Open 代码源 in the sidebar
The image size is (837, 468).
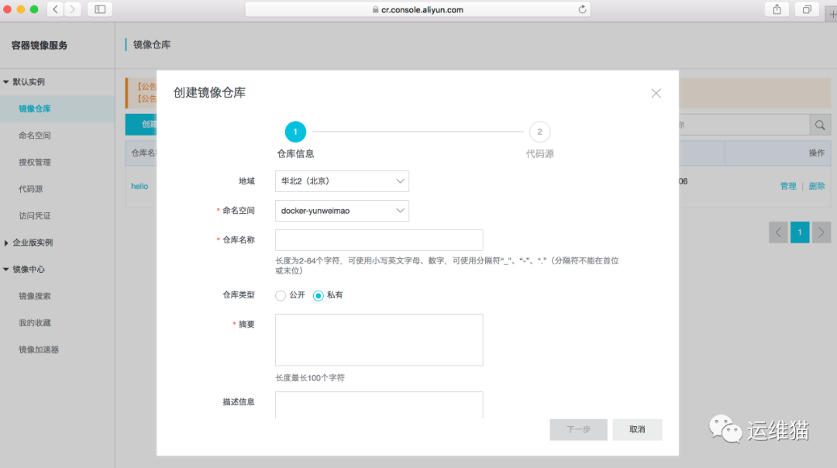(30, 189)
